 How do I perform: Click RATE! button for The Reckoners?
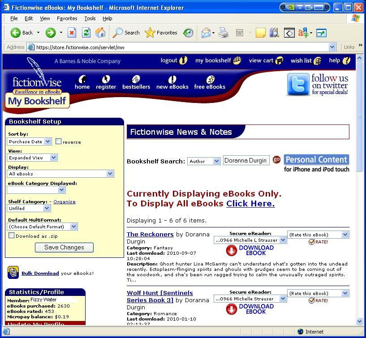pos(318,242)
